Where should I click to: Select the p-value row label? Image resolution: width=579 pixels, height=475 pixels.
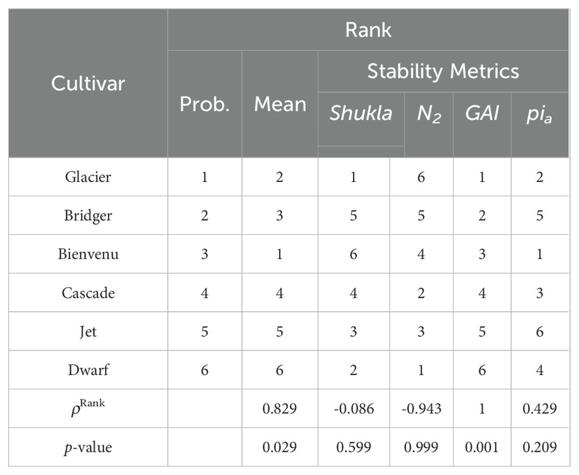88,447
